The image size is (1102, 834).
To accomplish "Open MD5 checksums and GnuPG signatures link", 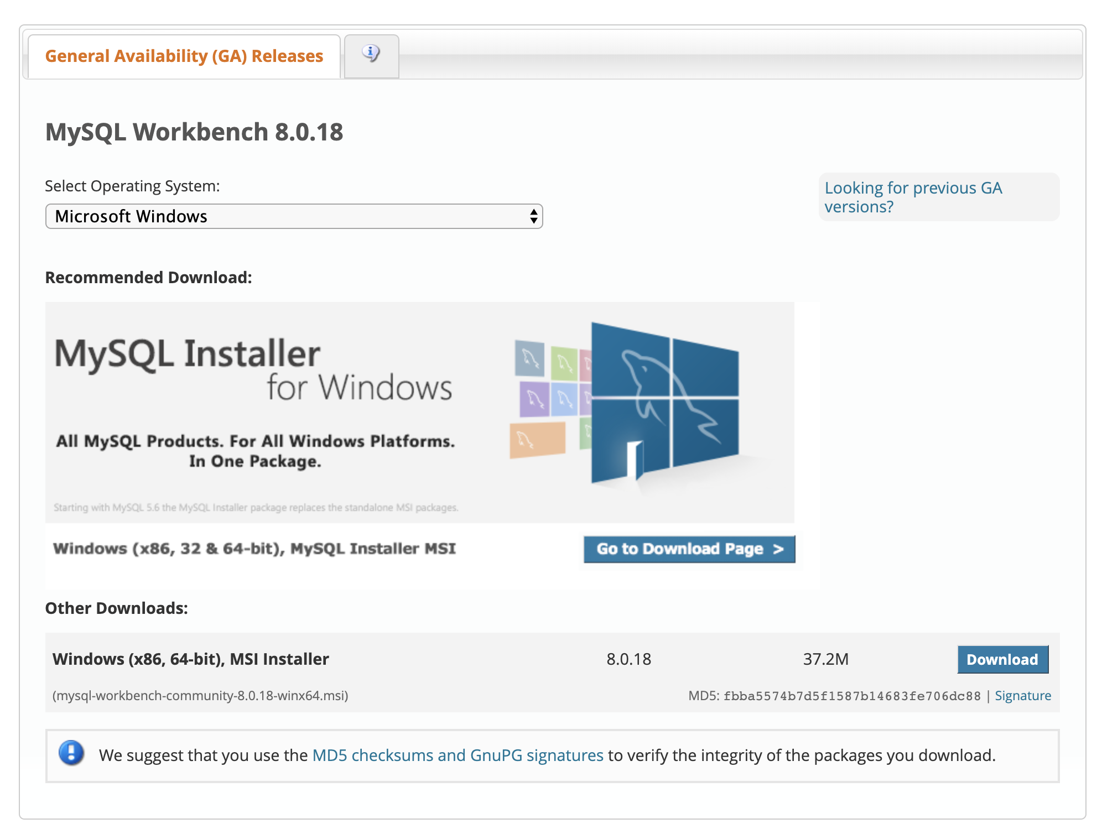I will 458,755.
